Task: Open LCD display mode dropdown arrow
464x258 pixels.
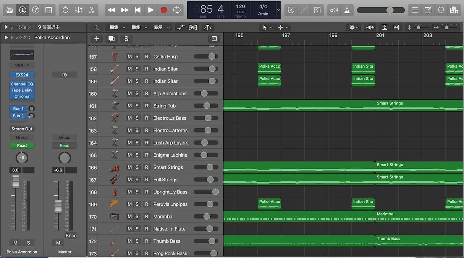Action: (x=279, y=10)
